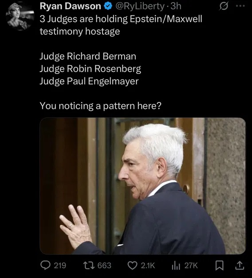Click the 663 reposts count
This screenshot has width=252, height=278.
[104, 266]
